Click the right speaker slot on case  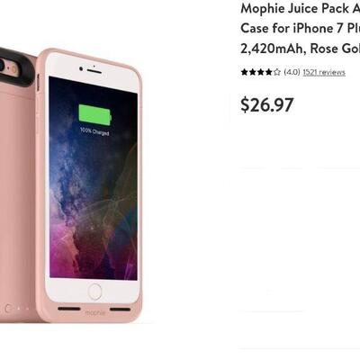121,309
